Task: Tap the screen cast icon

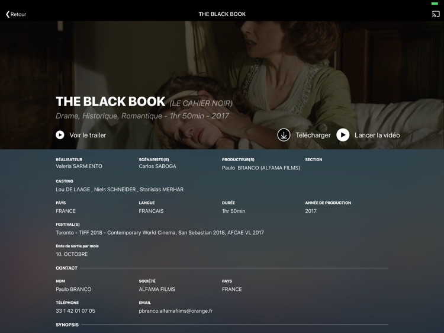Action: 436,14
